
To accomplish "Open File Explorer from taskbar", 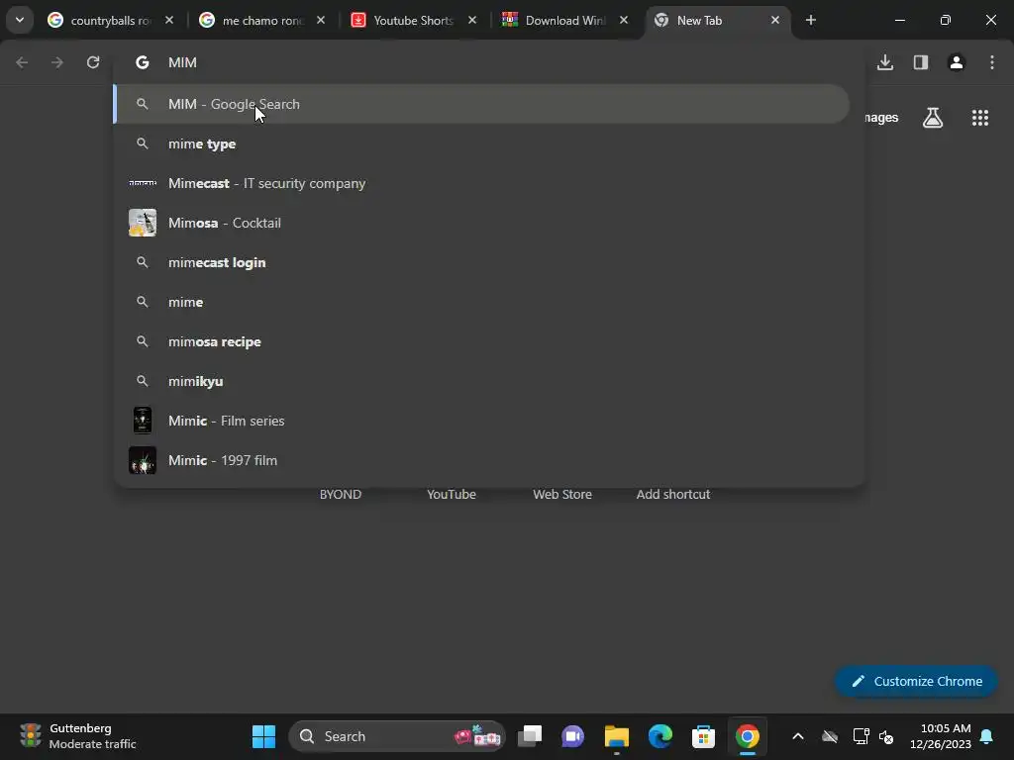I will pyautogui.click(x=616, y=736).
